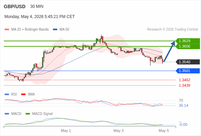This screenshot has width=201, height=136.
Task: Click the RSI legend label
Action: click(x=14, y=95)
